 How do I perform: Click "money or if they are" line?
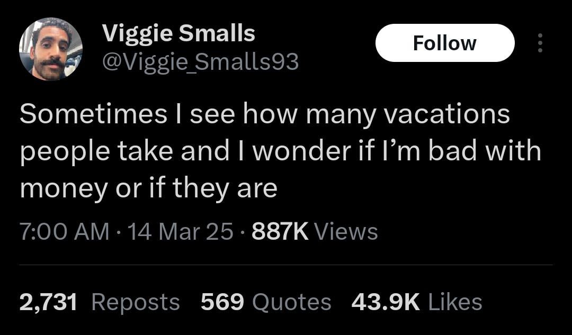pyautogui.click(x=148, y=188)
